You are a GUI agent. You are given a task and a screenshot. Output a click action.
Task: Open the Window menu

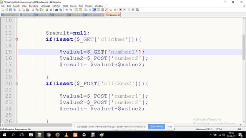click(99, 6)
